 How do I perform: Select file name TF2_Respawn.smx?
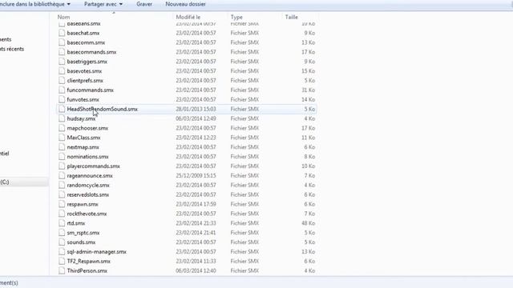[89, 261]
